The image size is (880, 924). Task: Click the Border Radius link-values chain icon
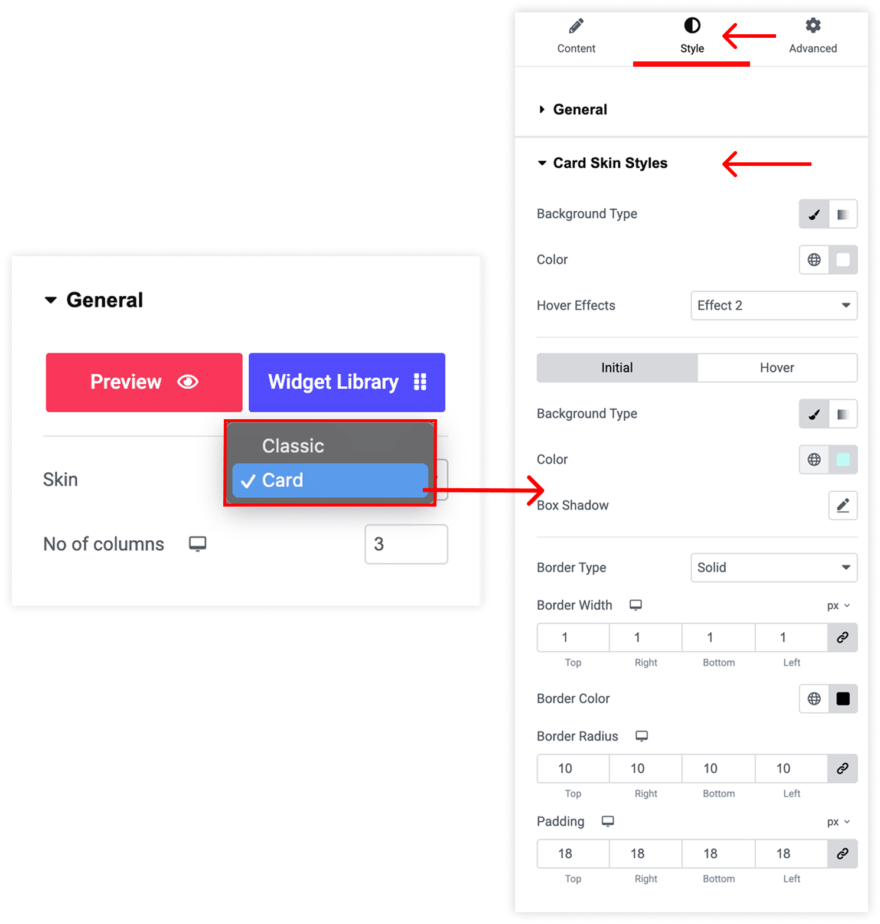(843, 769)
